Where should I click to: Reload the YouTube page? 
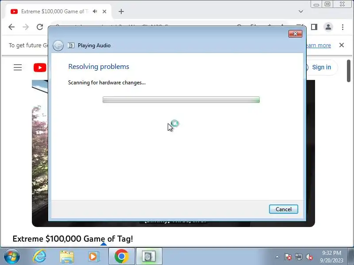click(x=40, y=27)
